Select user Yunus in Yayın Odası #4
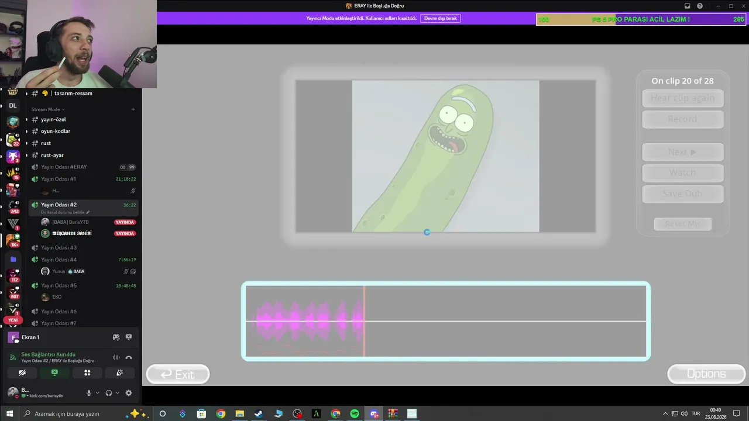The image size is (749, 421). coord(88,271)
